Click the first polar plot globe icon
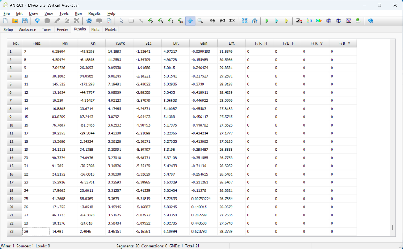This screenshot has height=249, width=404. pos(329,21)
